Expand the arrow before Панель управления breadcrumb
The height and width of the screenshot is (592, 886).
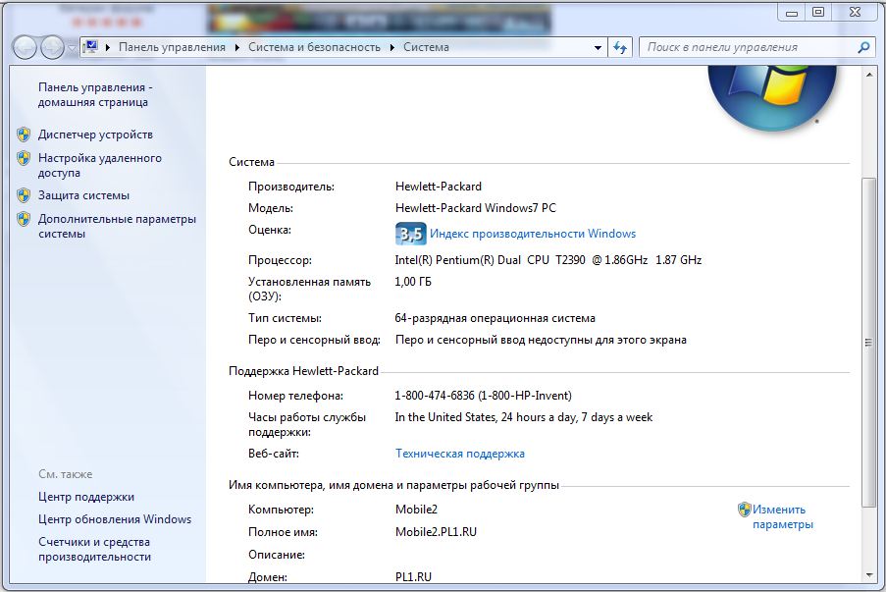pos(108,47)
